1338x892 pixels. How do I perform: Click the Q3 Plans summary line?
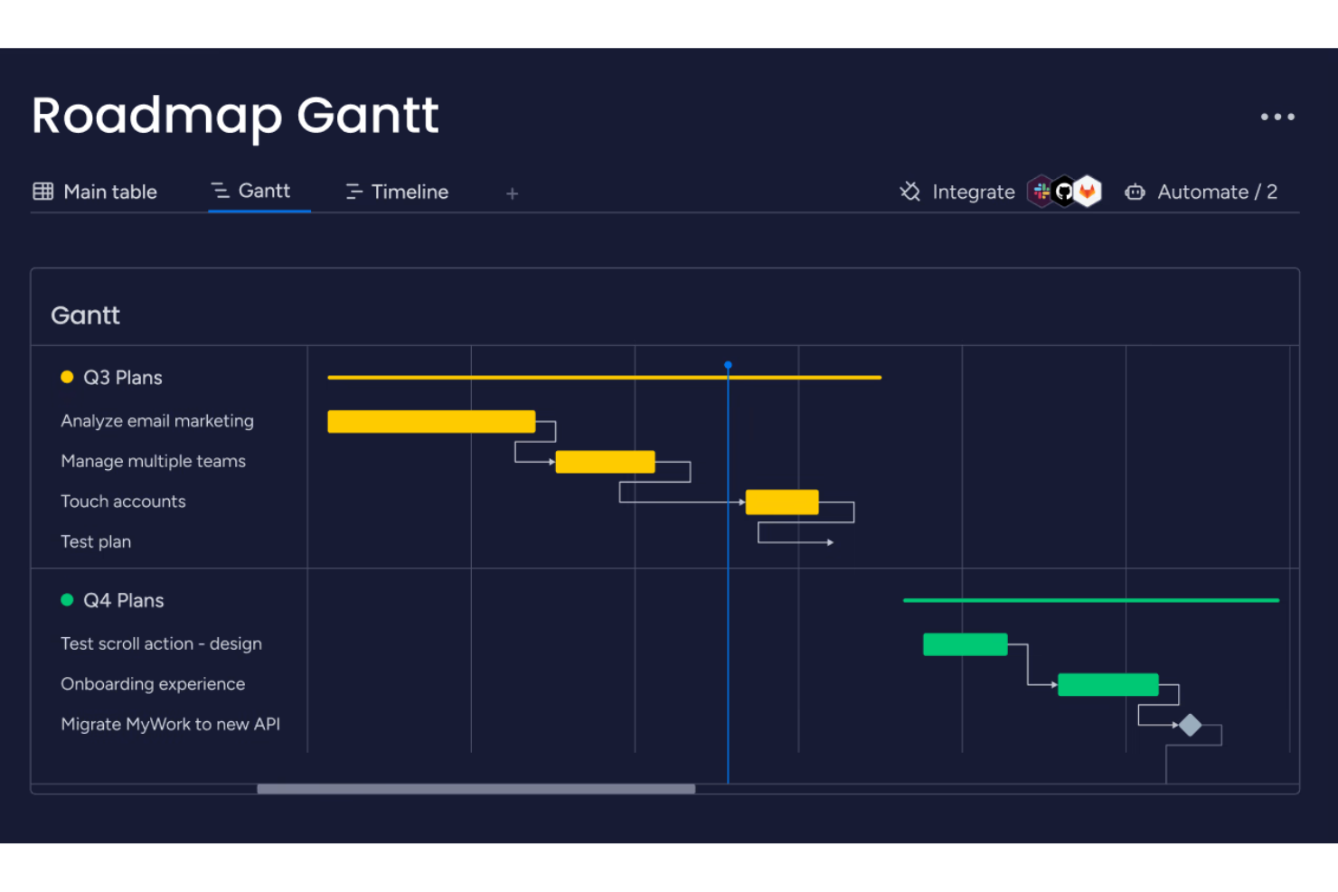(x=604, y=377)
